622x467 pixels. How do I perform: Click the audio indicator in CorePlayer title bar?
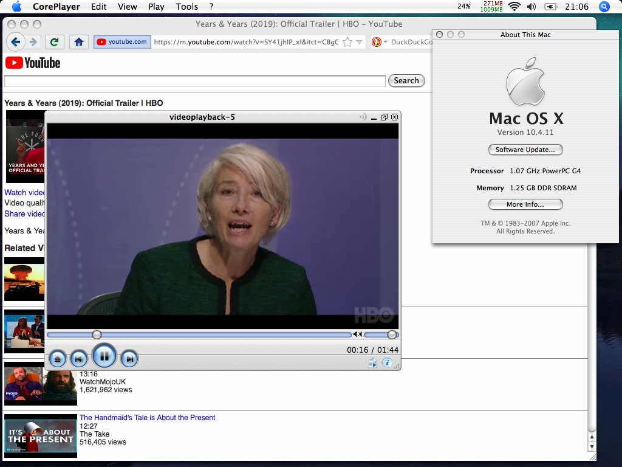point(363,117)
